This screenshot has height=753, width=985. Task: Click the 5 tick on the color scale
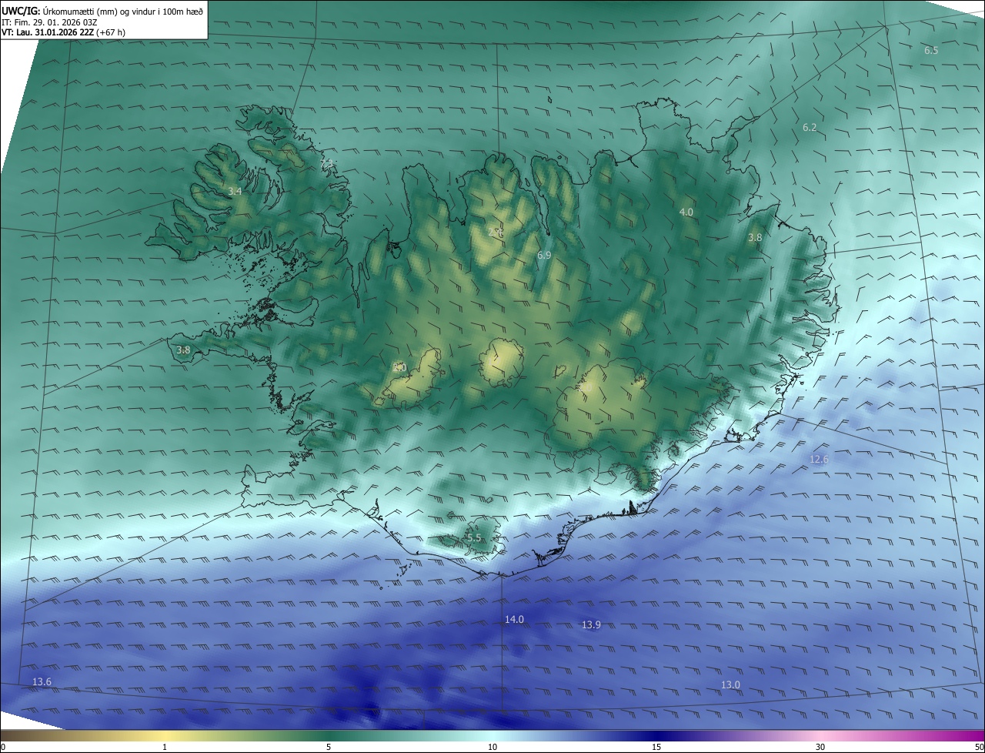329,747
